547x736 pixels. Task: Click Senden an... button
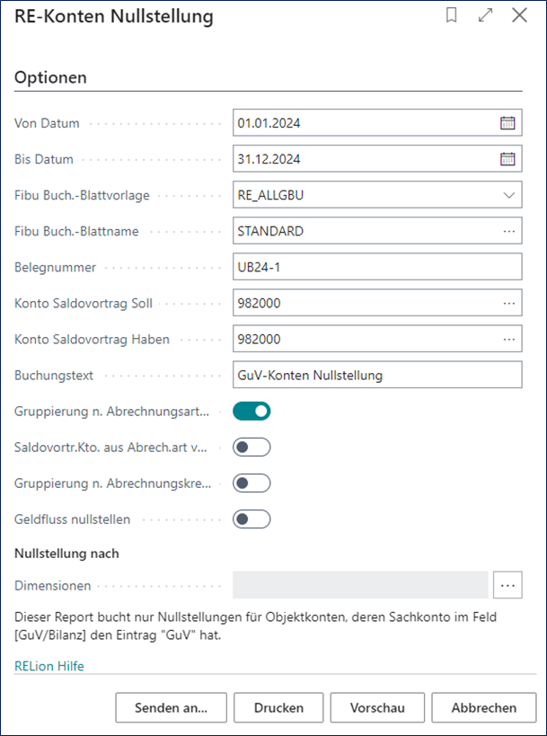[171, 707]
